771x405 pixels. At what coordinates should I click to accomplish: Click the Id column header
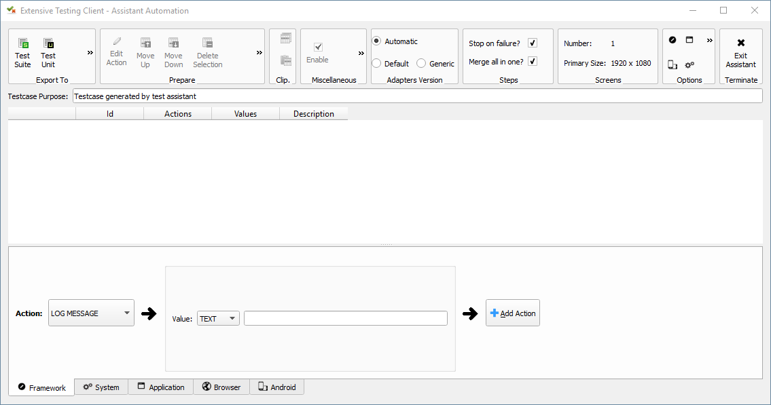coord(109,113)
